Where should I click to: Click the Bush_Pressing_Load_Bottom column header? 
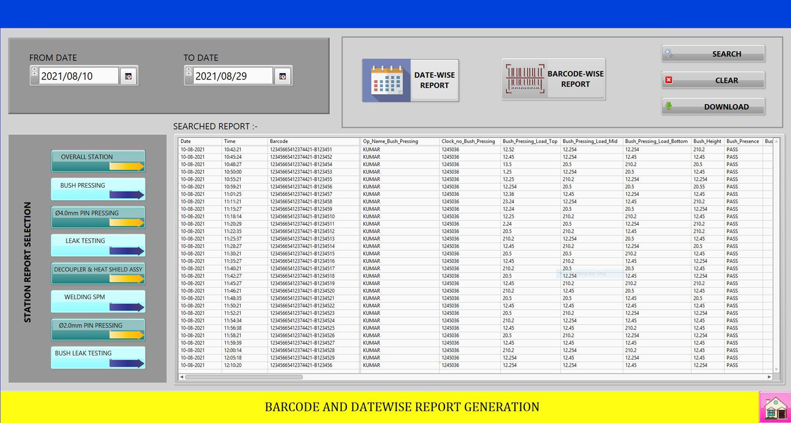tap(657, 141)
